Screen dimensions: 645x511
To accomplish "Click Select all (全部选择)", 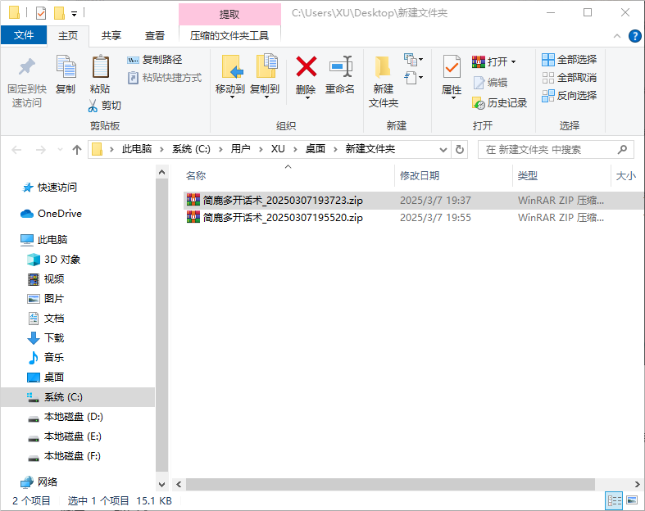I will [570, 60].
